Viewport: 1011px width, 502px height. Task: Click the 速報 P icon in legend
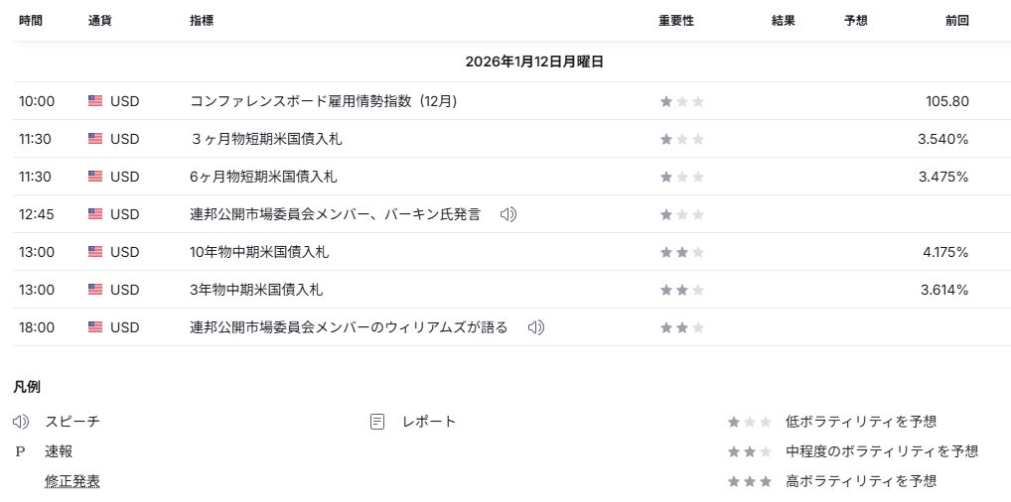tap(20, 451)
